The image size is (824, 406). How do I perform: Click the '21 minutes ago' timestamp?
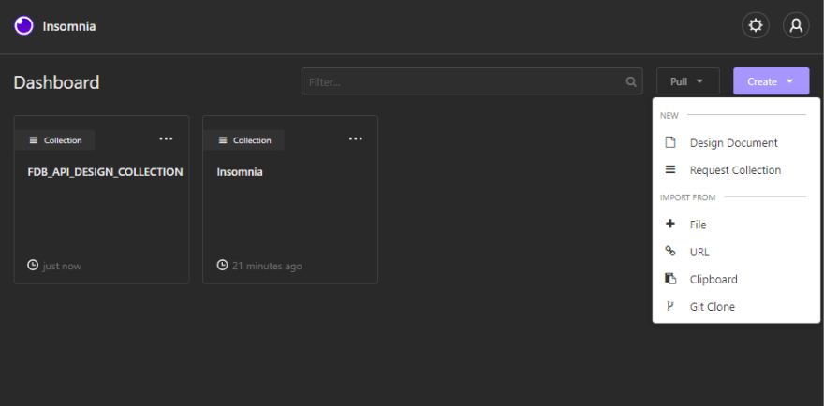(267, 267)
